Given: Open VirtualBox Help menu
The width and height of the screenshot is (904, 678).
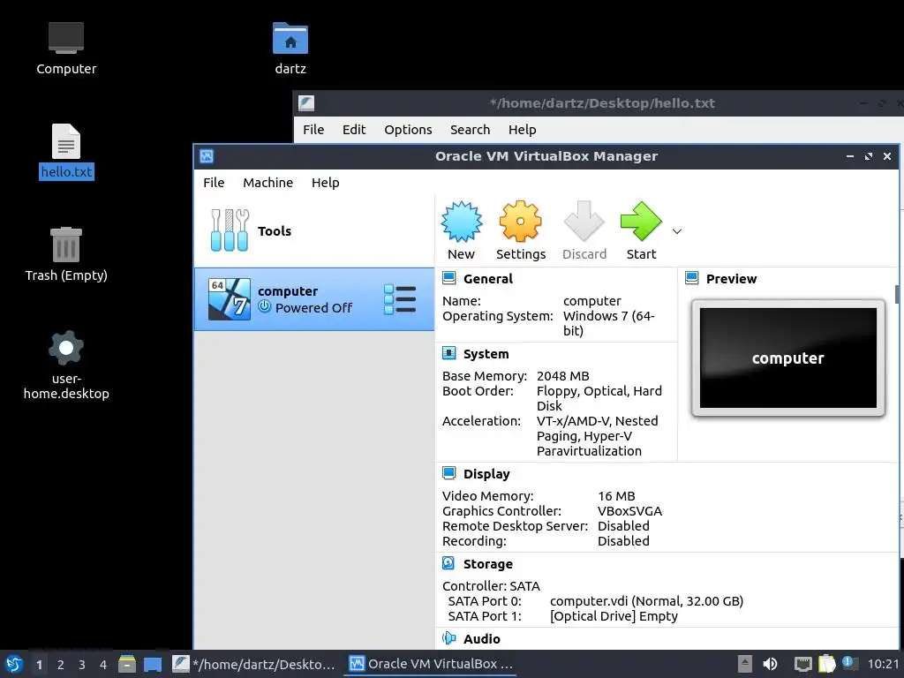Looking at the screenshot, I should point(325,183).
